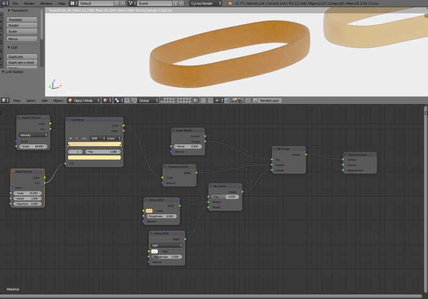Flip the ColorRamp with arrows icon

(84, 138)
